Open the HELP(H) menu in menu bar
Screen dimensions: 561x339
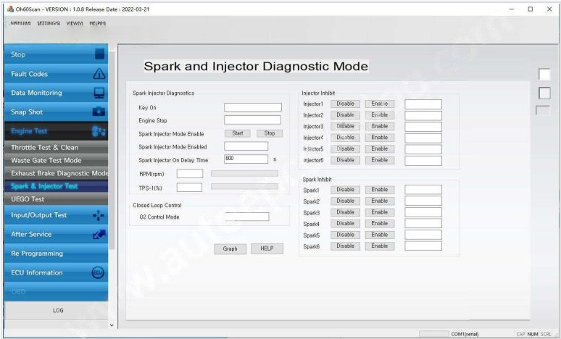pyautogui.click(x=96, y=23)
